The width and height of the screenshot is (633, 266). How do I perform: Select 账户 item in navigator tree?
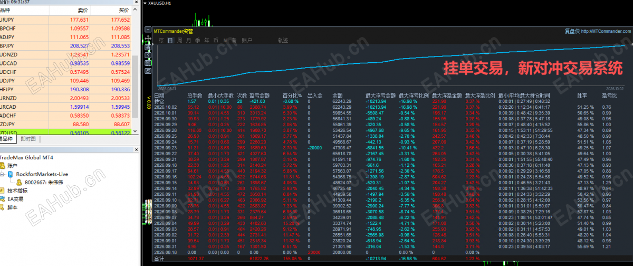[13, 165]
